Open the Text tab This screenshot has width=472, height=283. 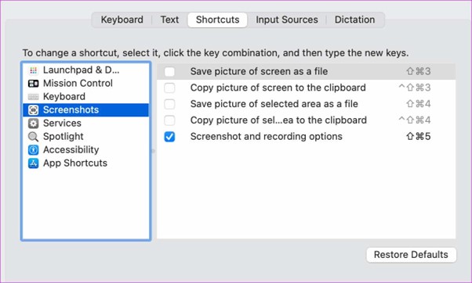tap(169, 20)
